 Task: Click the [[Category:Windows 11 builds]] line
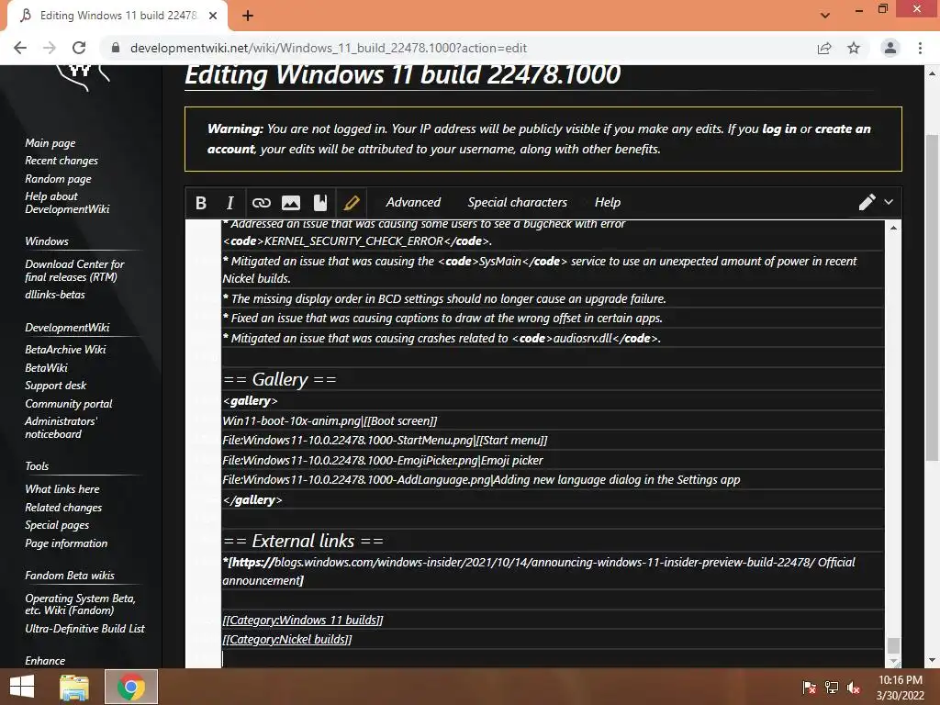click(303, 620)
